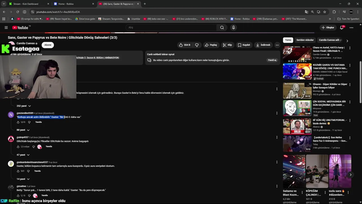The width and height of the screenshot is (362, 204).
Task: Open nickmiller8589's channel avatar
Action: tap(11, 115)
